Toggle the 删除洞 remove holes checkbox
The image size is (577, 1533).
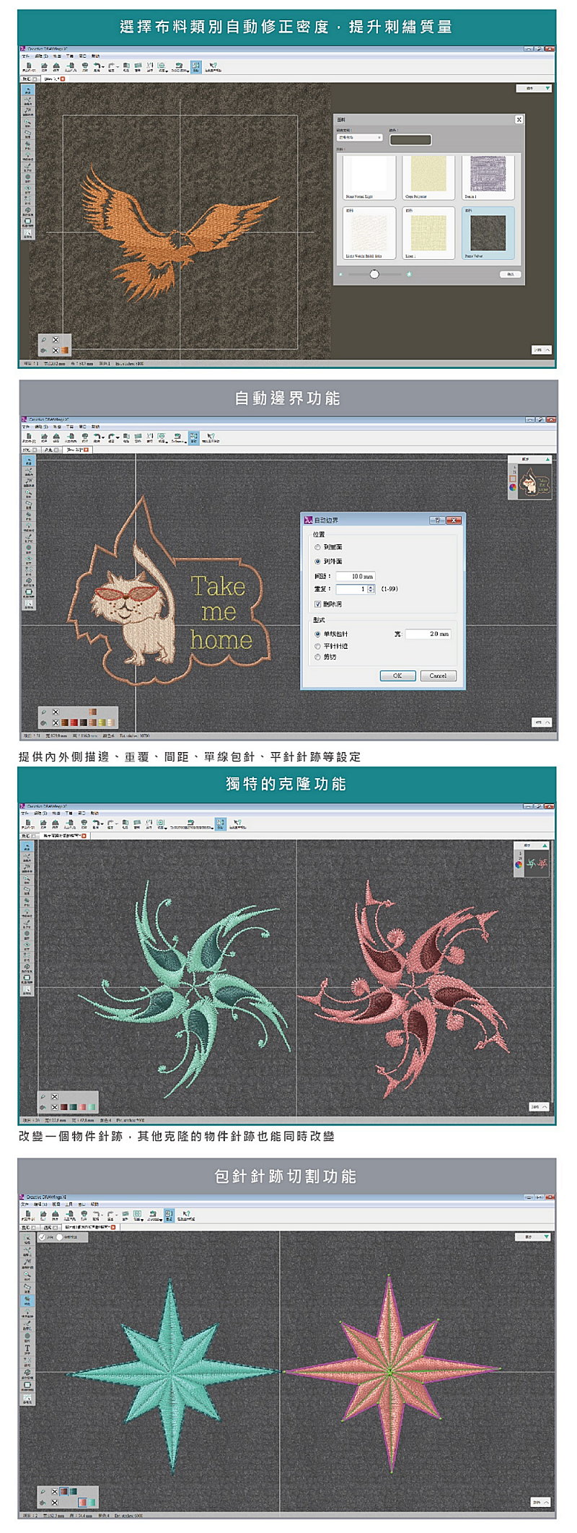pos(317,603)
